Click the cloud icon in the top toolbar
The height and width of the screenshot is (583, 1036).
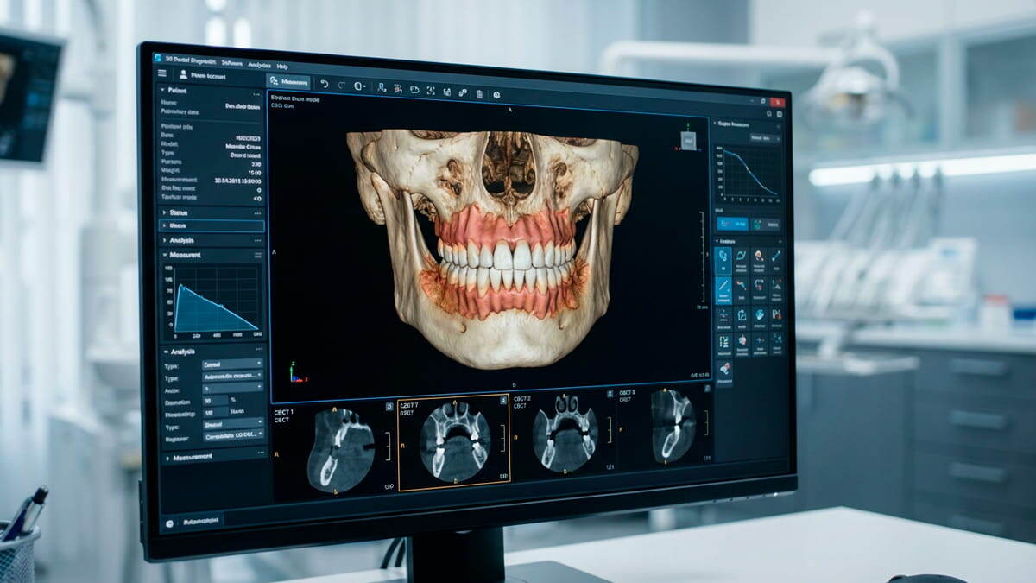(414, 90)
